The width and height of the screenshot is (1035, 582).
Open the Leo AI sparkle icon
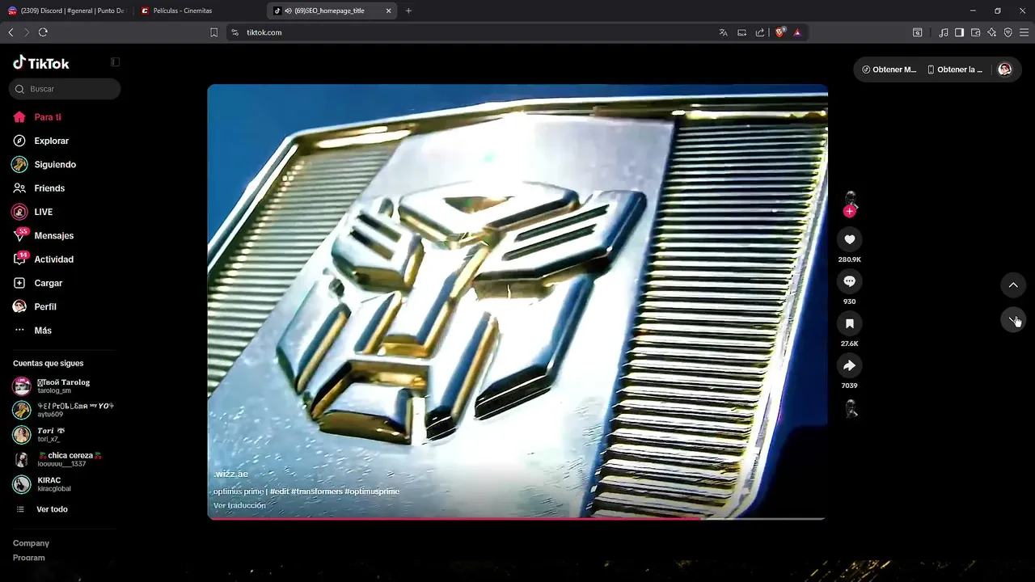(x=991, y=32)
